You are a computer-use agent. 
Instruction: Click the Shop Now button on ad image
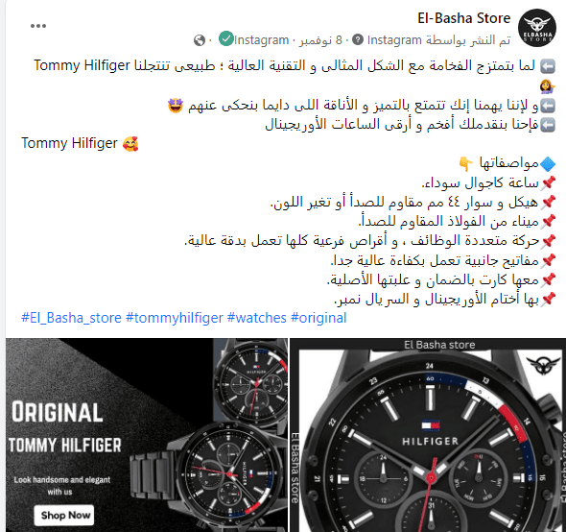(64, 515)
